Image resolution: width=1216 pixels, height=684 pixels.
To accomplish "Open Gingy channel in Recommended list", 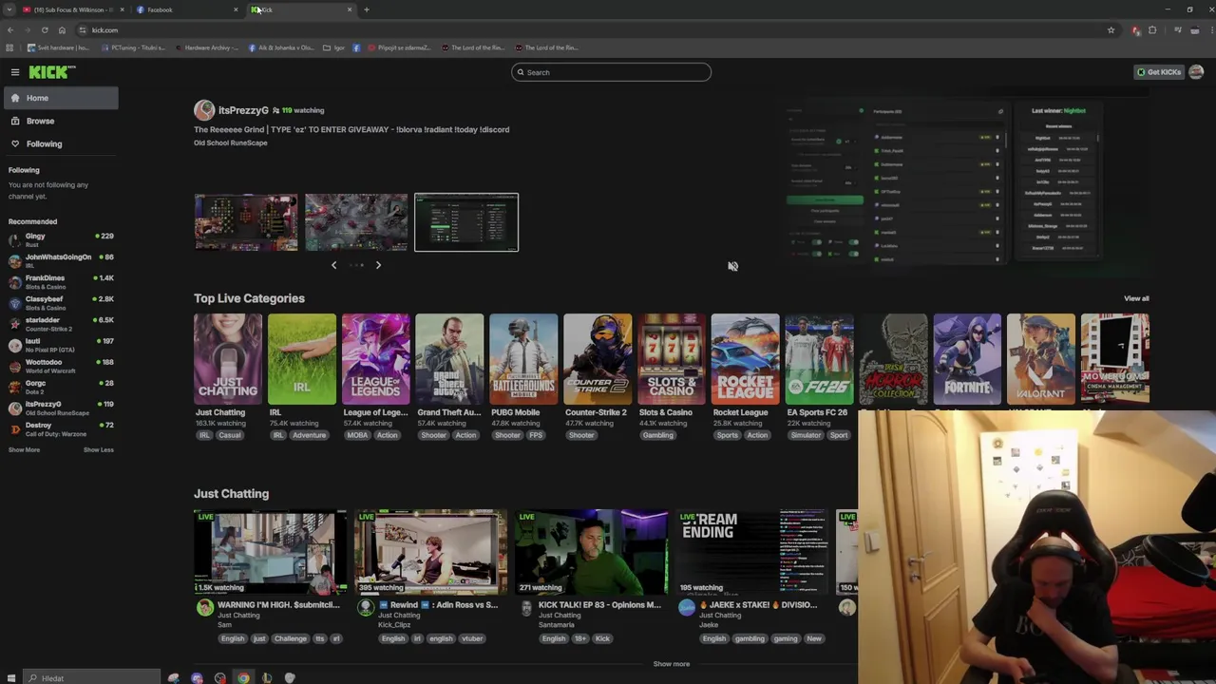I will coord(61,239).
